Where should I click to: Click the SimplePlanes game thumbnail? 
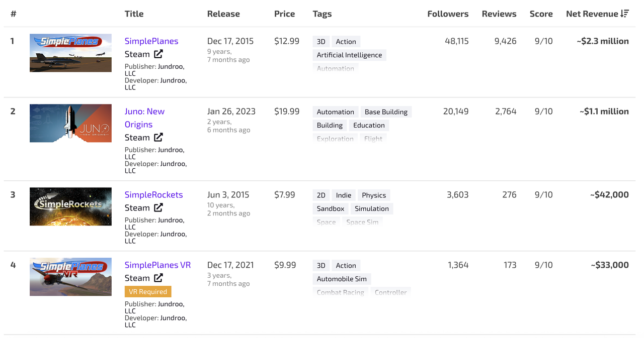[70, 53]
